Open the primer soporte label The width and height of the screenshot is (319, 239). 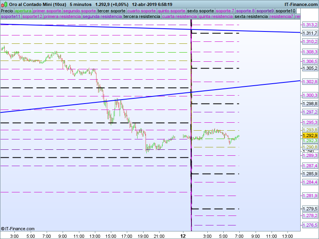[x=47, y=11]
